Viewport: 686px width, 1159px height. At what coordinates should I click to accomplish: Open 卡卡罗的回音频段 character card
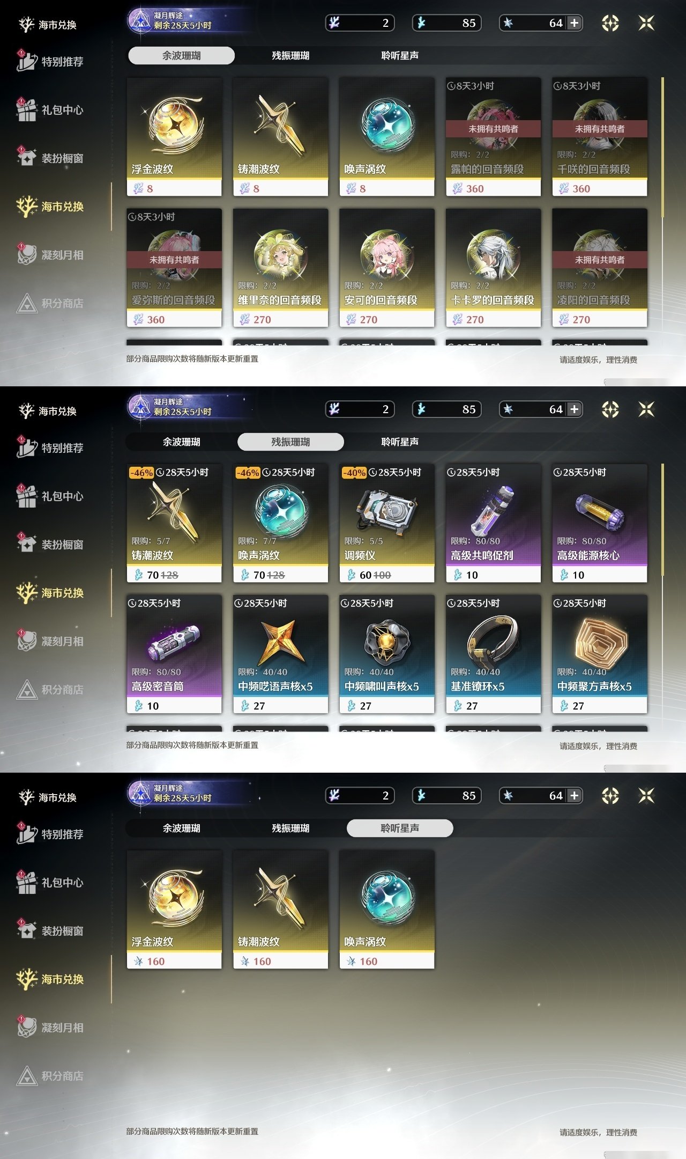[x=493, y=268]
